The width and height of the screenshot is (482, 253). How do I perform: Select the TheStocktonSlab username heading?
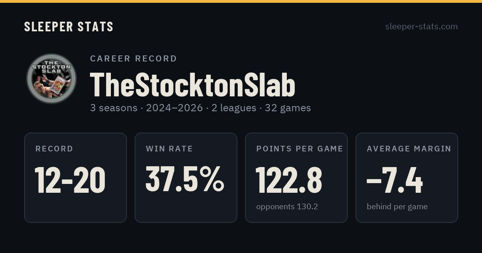tap(192, 85)
